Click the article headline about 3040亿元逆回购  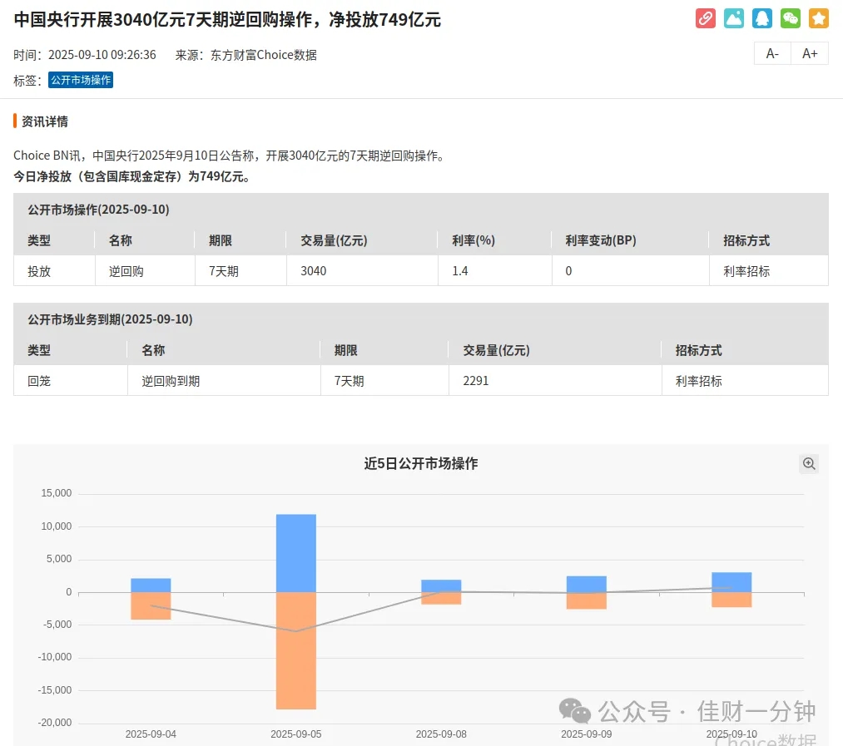[x=227, y=19]
